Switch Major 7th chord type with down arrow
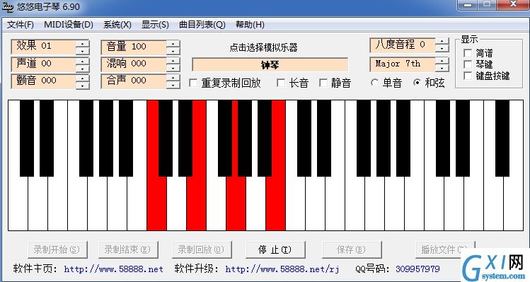The height and width of the screenshot is (282, 530). [x=442, y=68]
